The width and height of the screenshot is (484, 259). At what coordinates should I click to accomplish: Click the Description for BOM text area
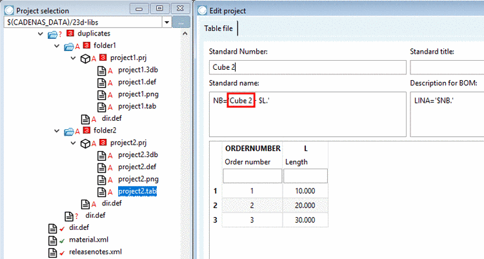(447, 114)
